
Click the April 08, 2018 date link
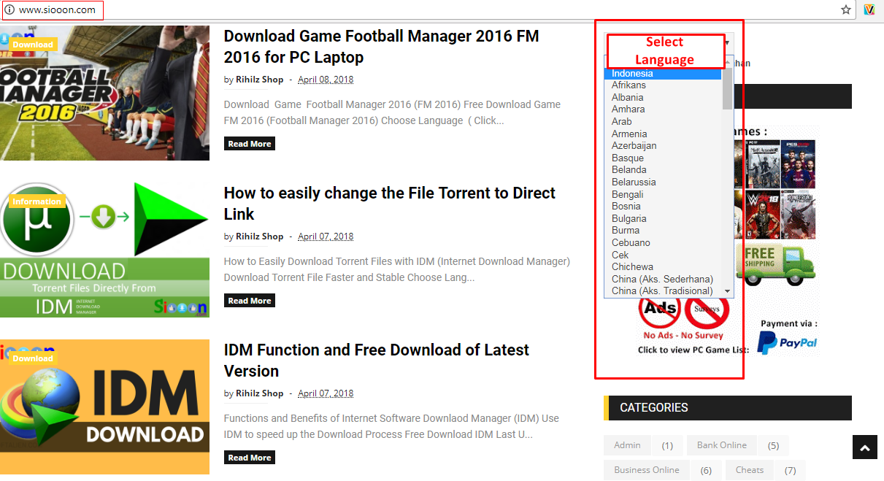click(x=326, y=80)
